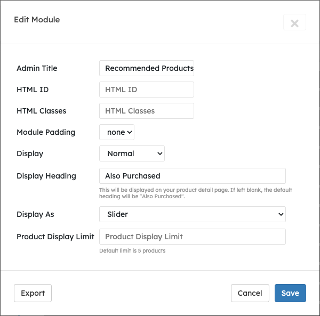Click the Admin Title input field
The image size is (320, 316).
click(147, 68)
